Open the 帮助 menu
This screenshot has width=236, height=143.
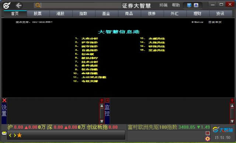pos(176,5)
